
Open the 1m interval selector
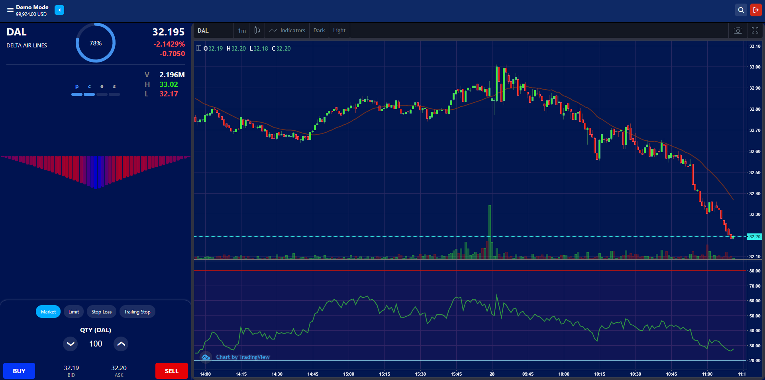pos(242,30)
